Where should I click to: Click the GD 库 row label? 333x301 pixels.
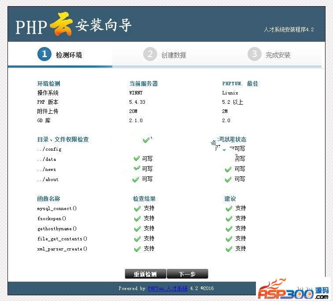click(44, 120)
